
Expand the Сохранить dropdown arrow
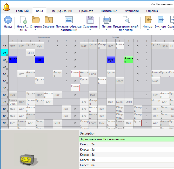(90, 30)
